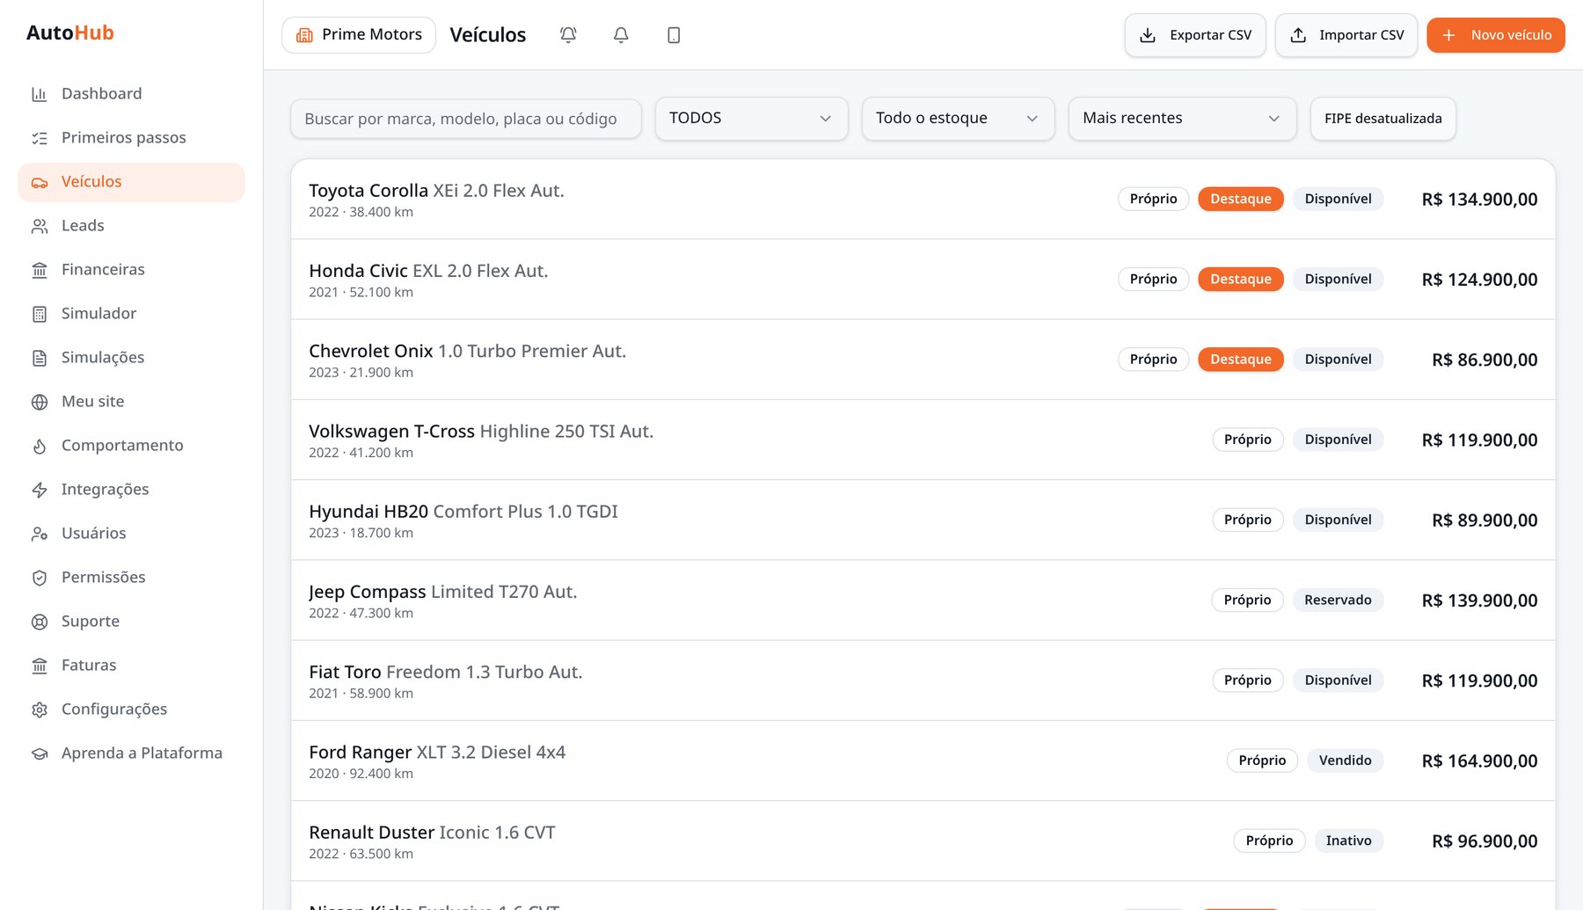Click the Exportar CSV button
The image size is (1583, 910).
click(1194, 35)
